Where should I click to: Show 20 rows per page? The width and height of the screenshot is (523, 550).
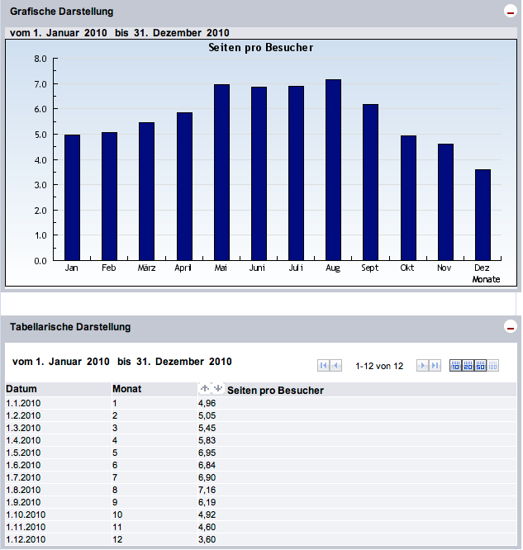pos(468,366)
